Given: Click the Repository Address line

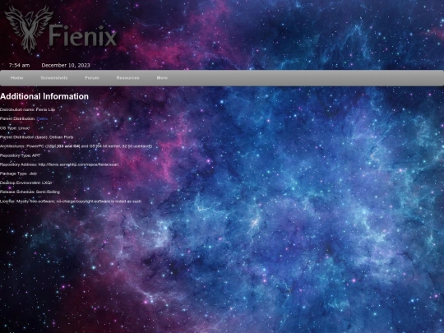Looking at the screenshot, I should pos(59,164).
